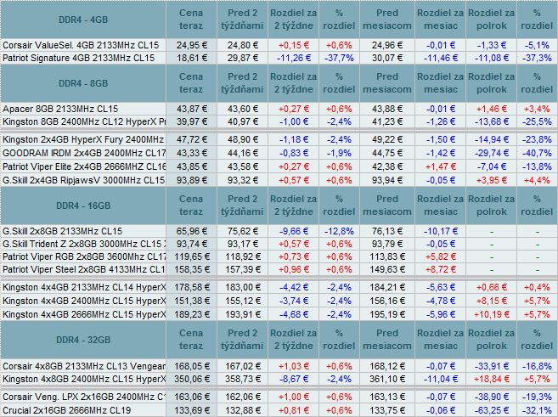Screen dimensions: 558x417
Task: Click the 65,96 € G.Skill 2x8GB price
Action: [191, 231]
